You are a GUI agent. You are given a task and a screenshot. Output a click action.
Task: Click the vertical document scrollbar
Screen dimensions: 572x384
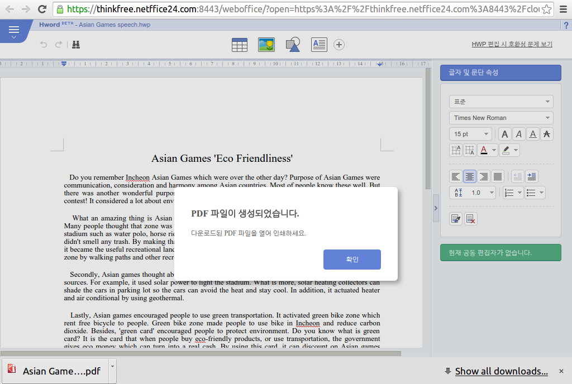(x=428, y=128)
